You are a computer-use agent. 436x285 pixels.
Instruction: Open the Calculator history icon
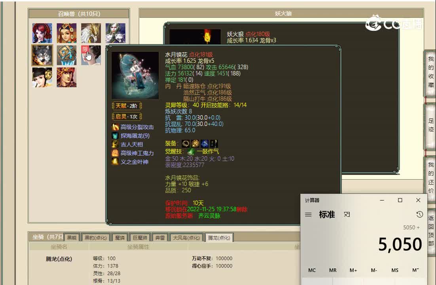419,214
